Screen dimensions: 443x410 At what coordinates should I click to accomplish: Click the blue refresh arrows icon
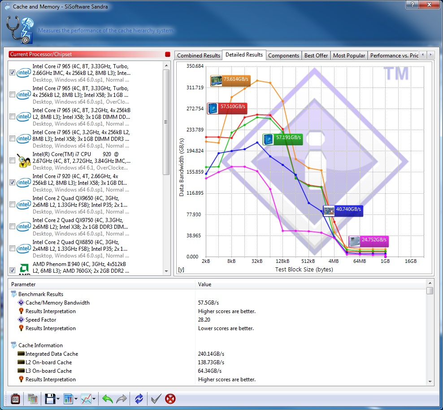pyautogui.click(x=139, y=399)
